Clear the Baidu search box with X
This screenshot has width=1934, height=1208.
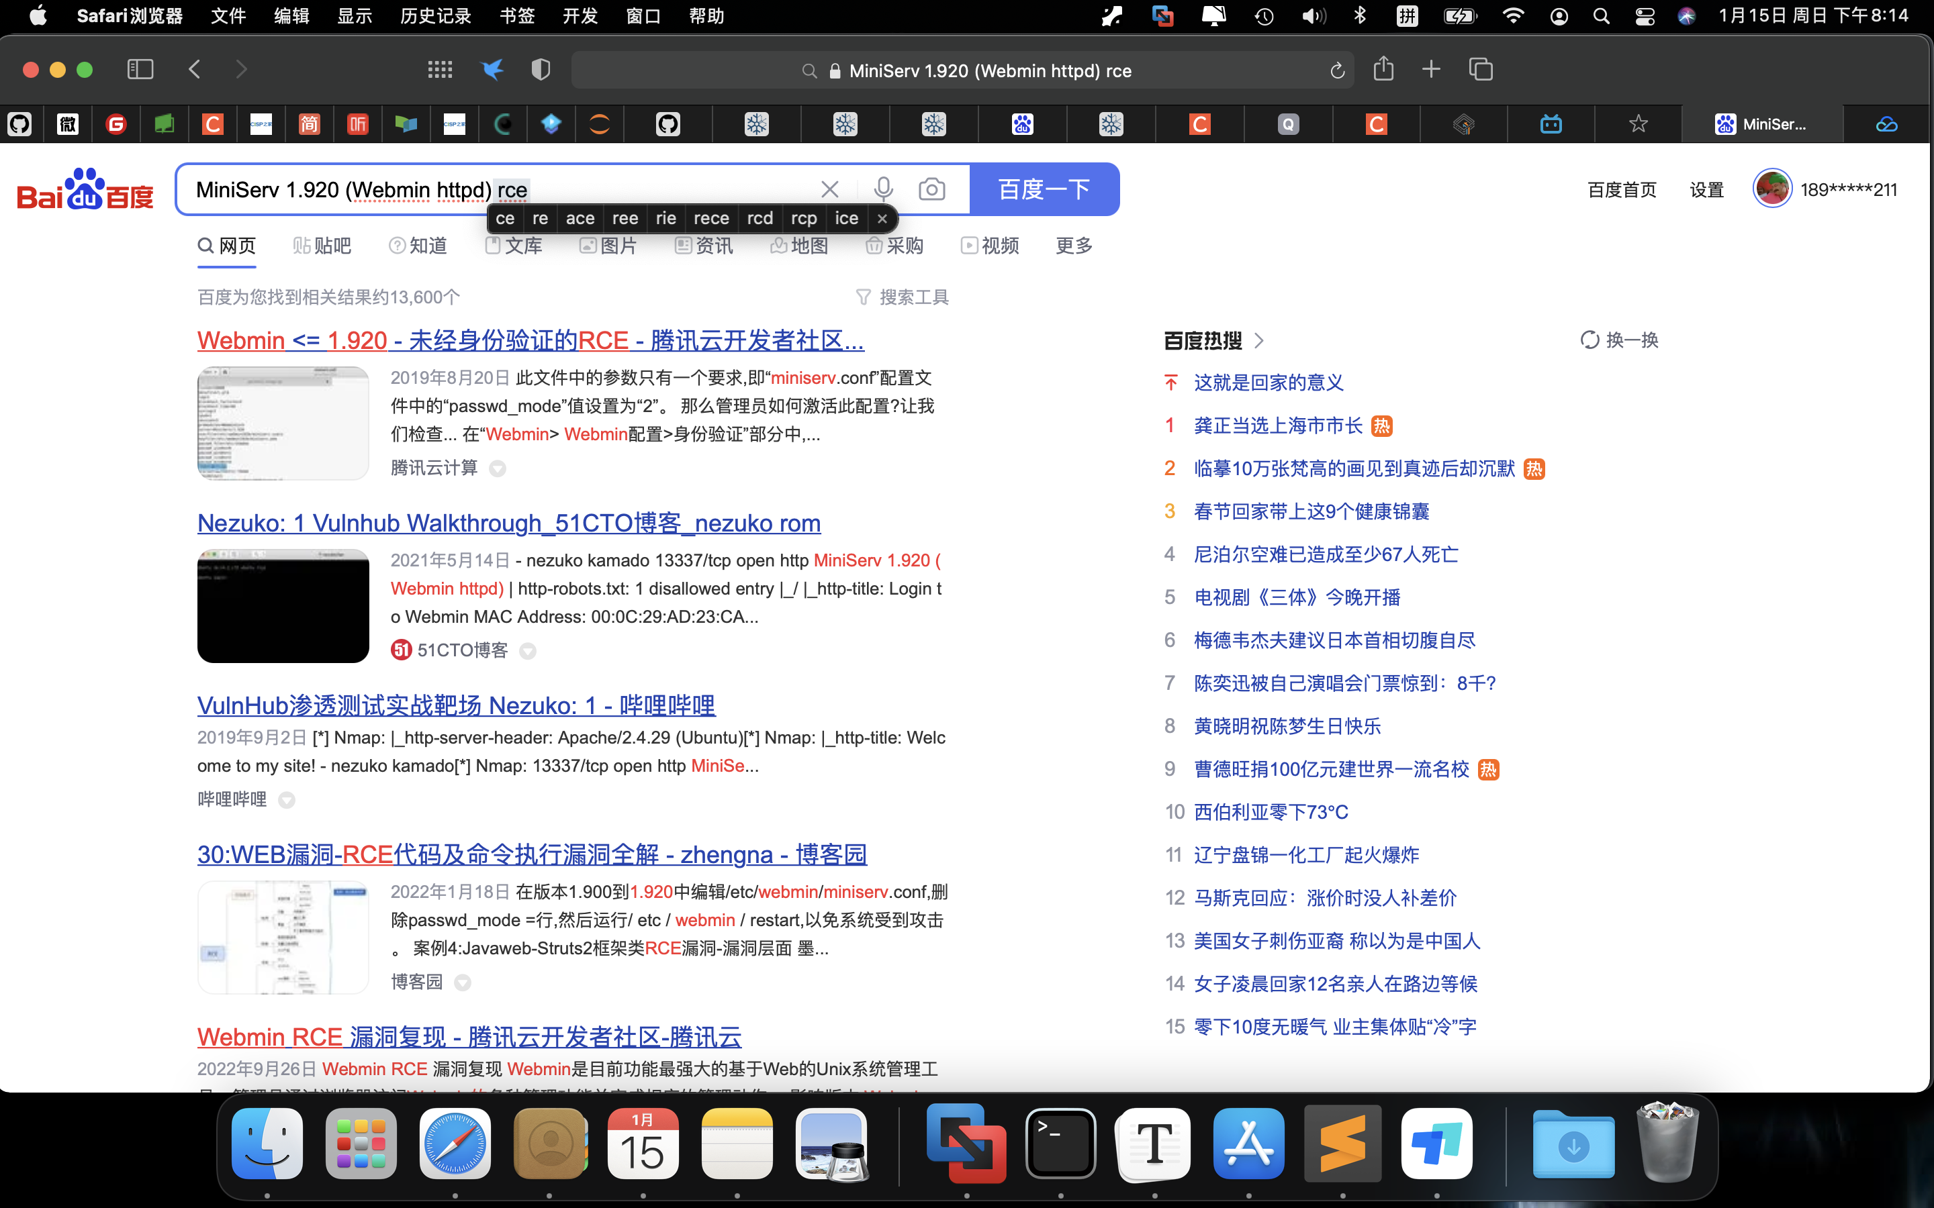pos(829,189)
